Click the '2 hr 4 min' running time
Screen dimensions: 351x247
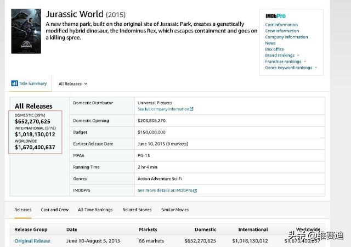[x=148, y=167]
